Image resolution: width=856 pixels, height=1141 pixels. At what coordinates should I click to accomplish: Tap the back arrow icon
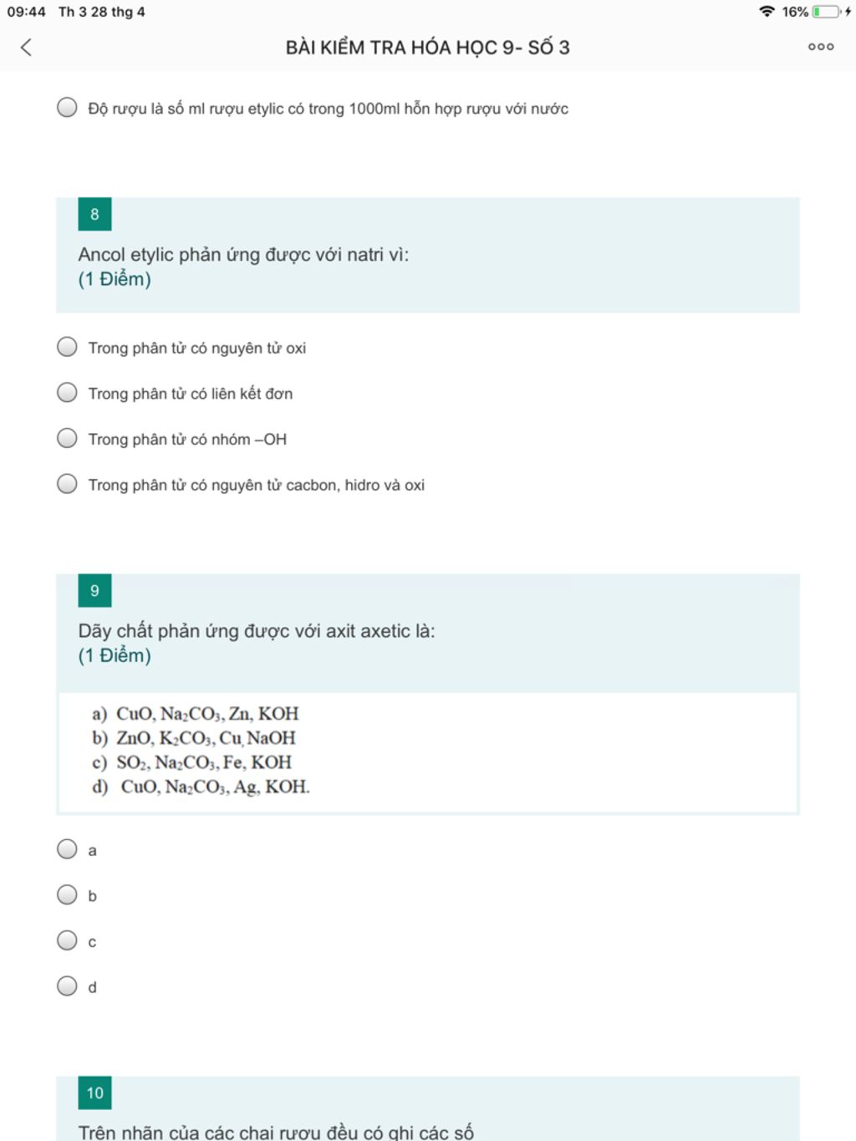pos(26,48)
